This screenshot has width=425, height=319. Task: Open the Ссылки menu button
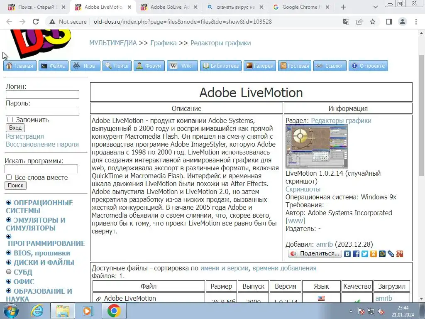[x=330, y=66]
